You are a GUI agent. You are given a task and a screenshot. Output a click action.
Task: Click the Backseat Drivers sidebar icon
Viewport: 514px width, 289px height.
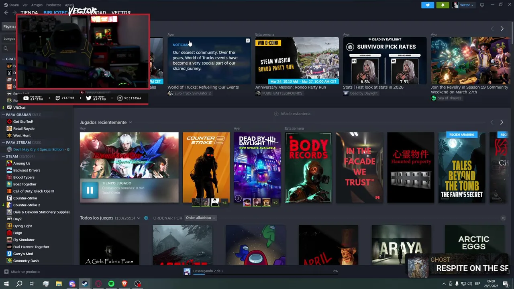tap(9, 170)
